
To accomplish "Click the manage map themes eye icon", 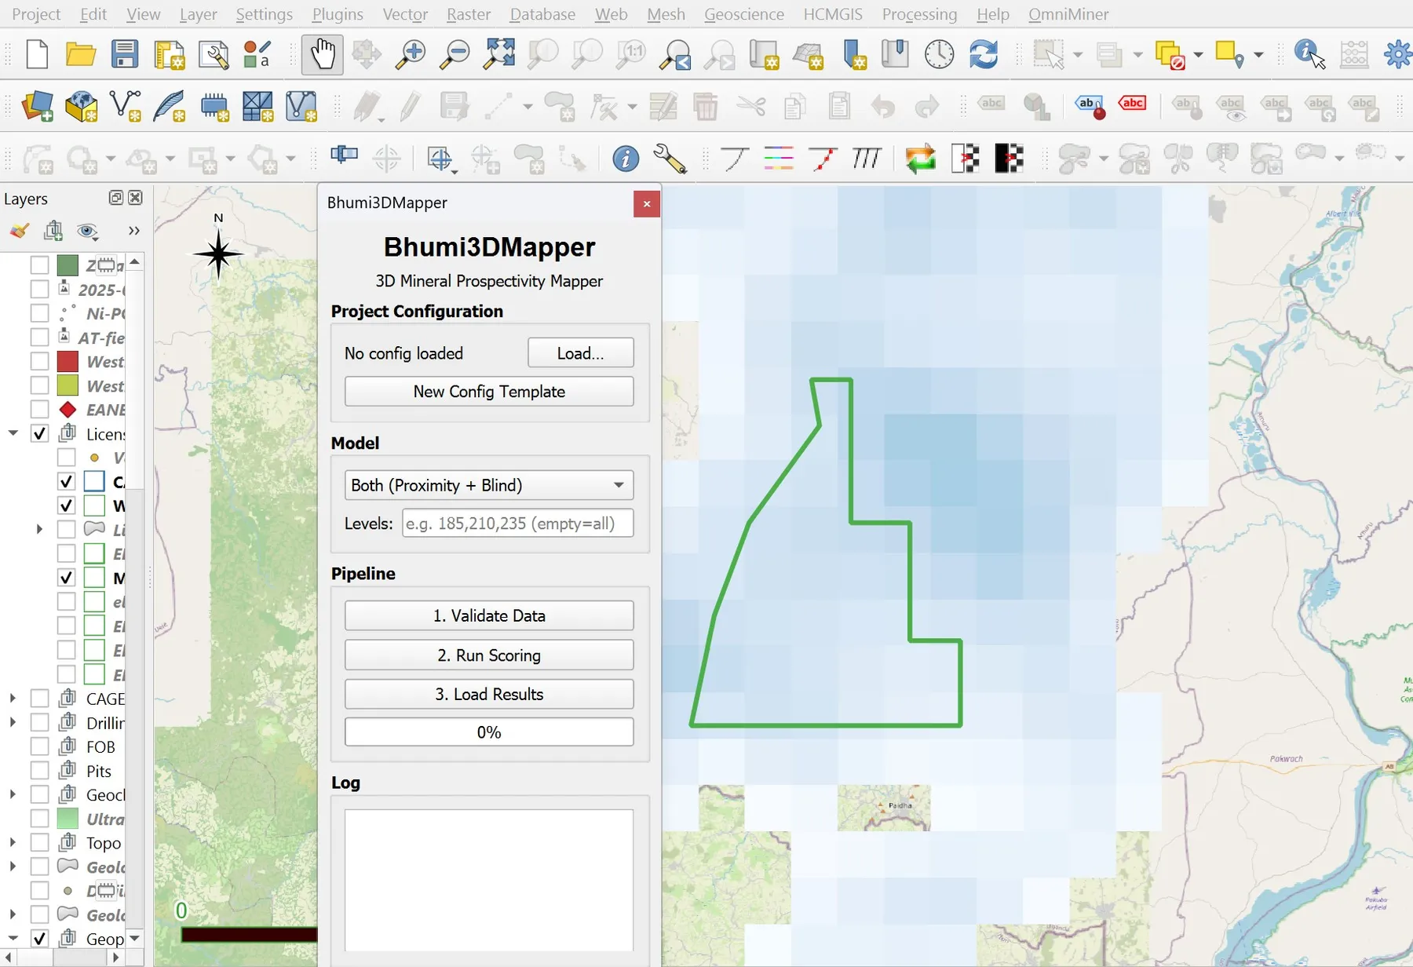I will (87, 231).
